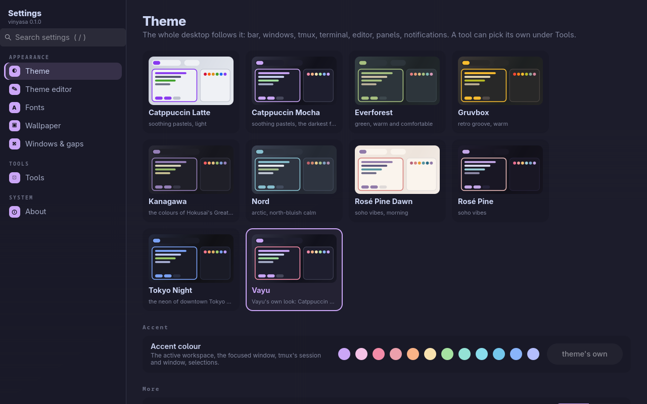Go to Fonts settings label
Screen dimensions: 647x404
[x=35, y=108]
